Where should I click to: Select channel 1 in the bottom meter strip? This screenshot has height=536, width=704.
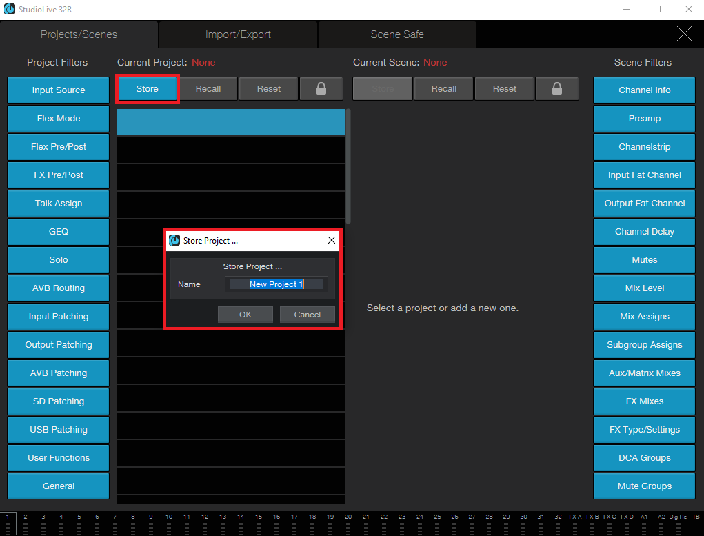point(8,524)
